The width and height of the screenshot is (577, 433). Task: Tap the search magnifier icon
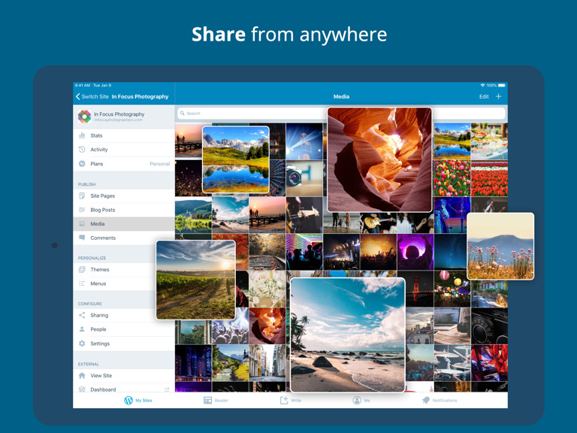click(182, 113)
